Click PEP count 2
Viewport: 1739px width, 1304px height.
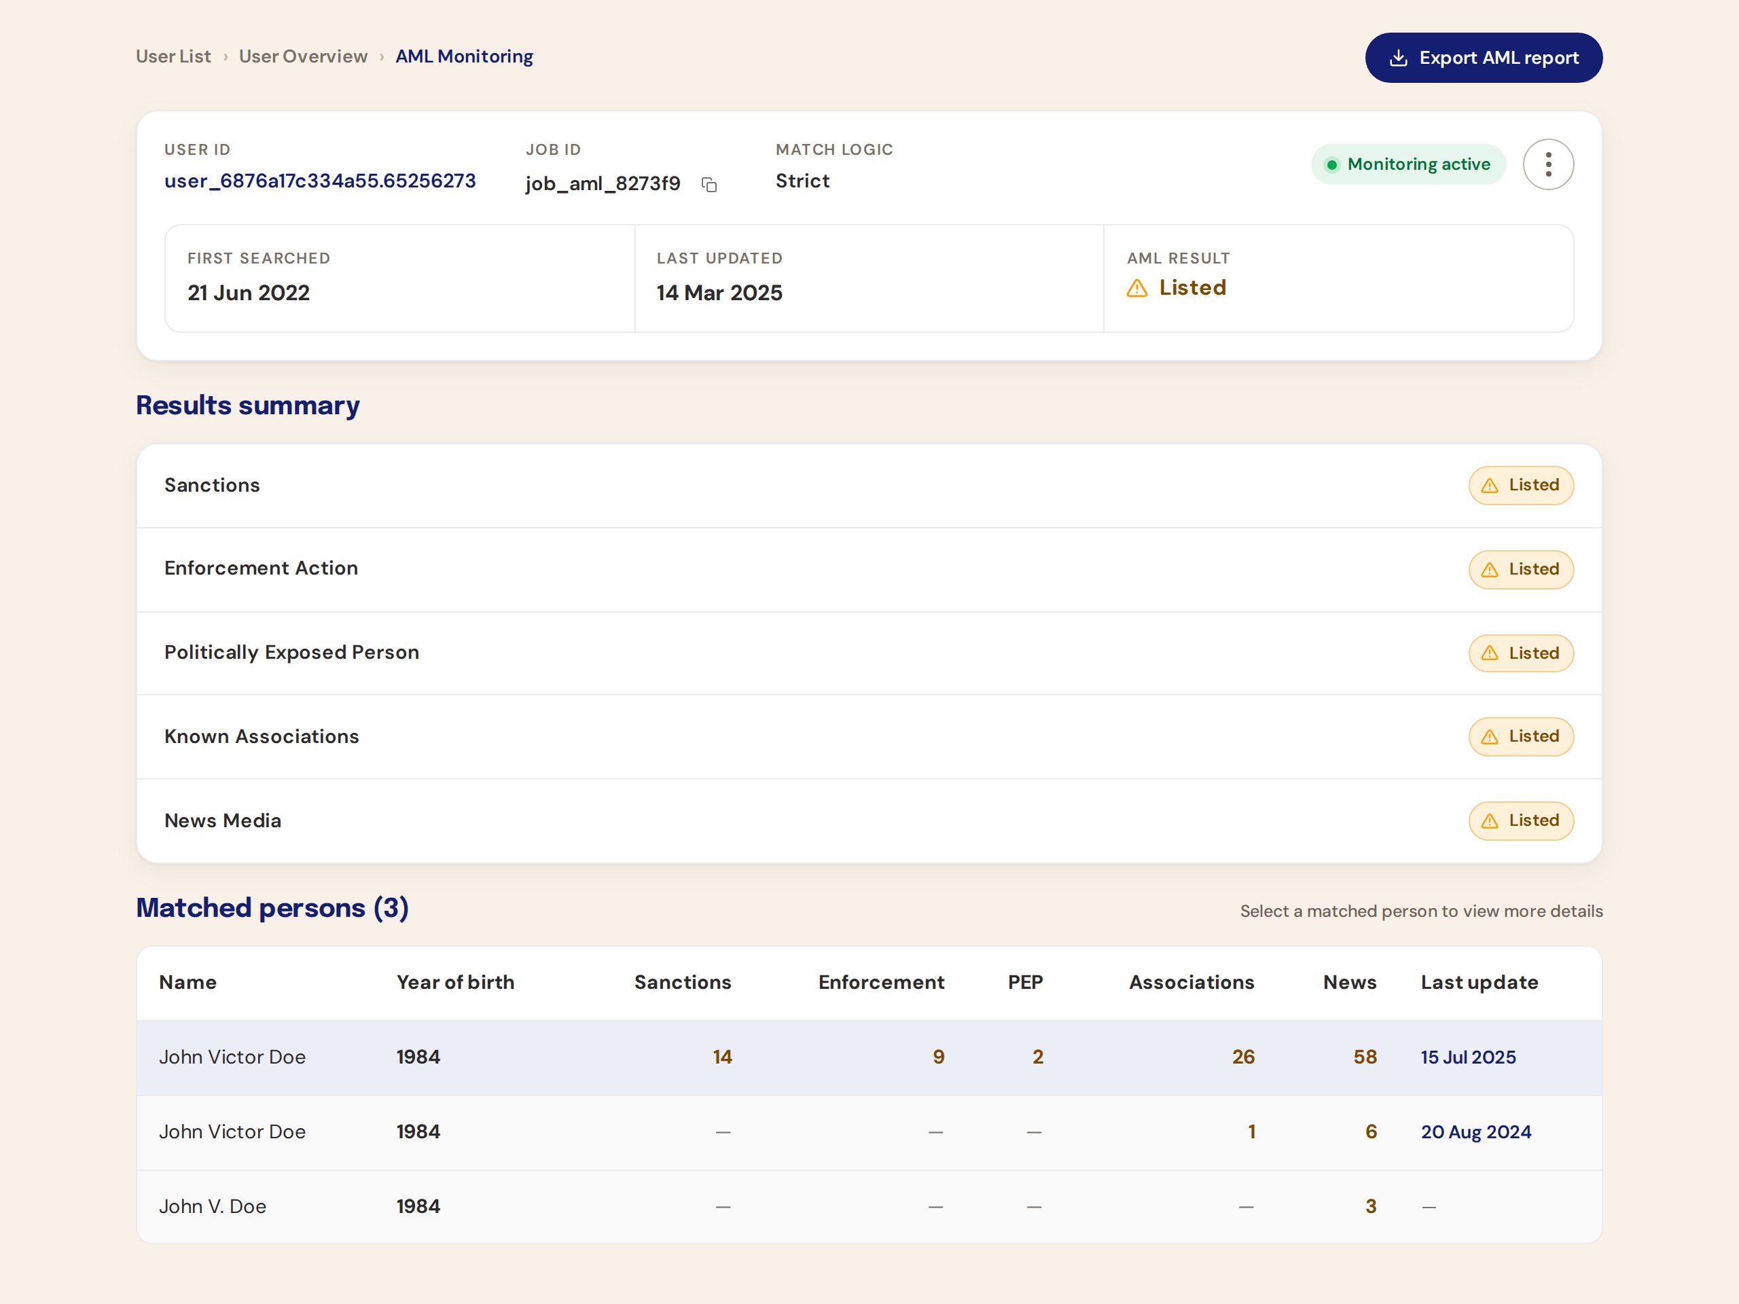click(1038, 1057)
